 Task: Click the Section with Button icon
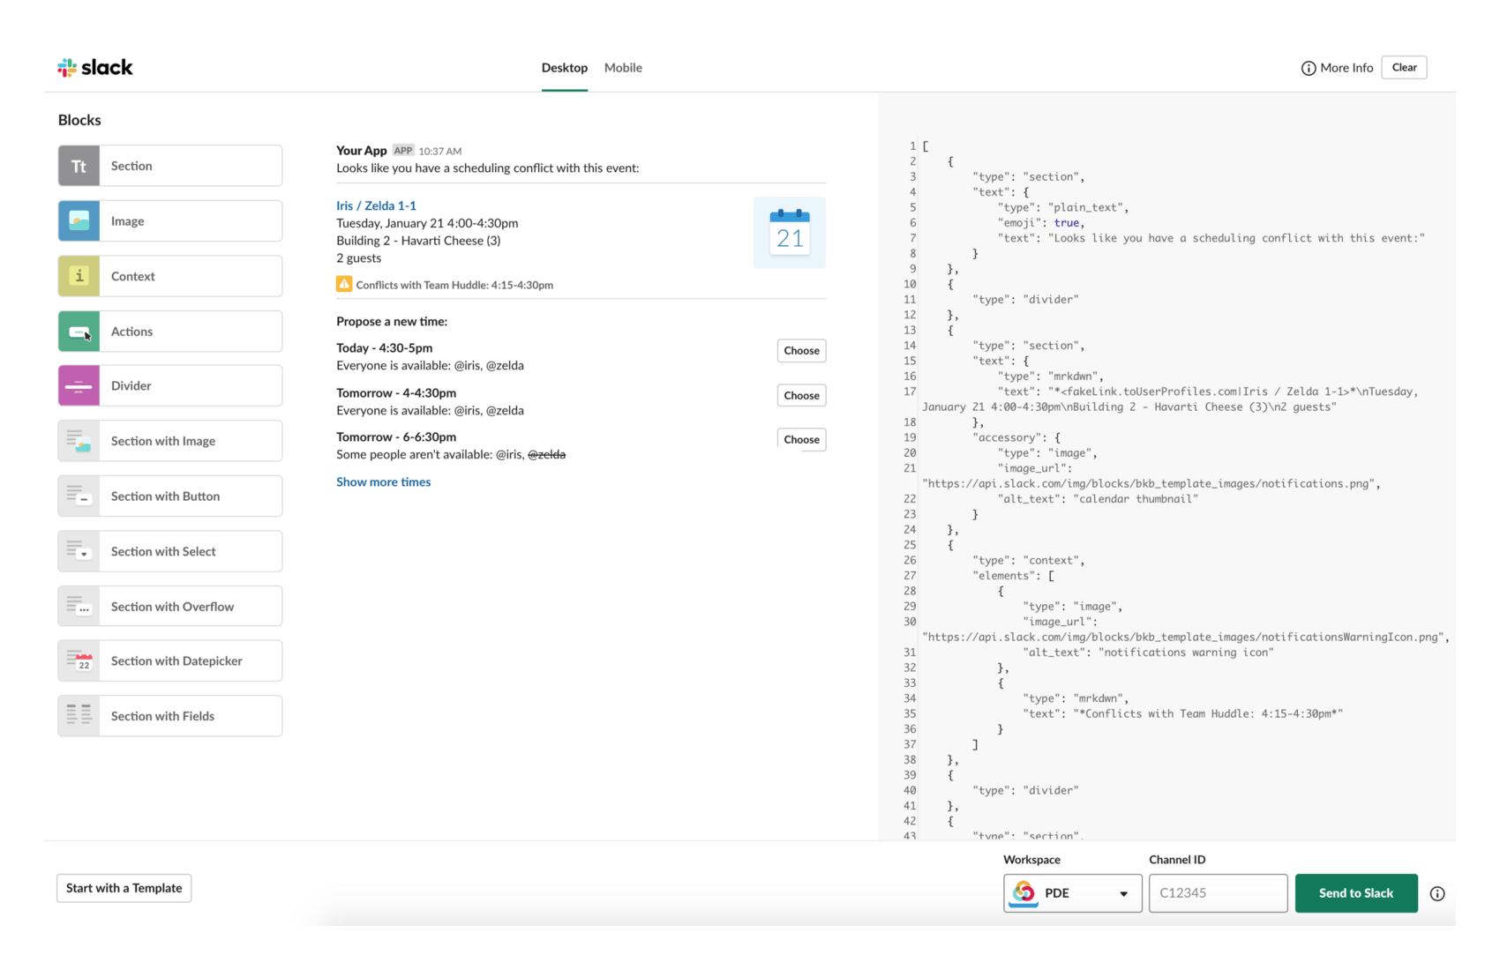click(79, 496)
